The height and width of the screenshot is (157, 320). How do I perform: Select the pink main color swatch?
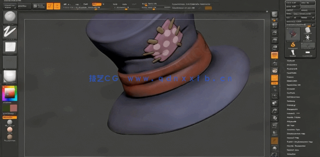click(14, 108)
